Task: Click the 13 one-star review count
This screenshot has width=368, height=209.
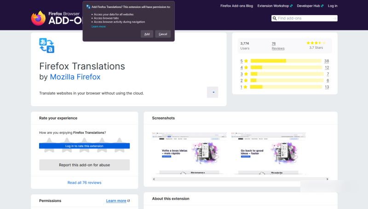Action: tap(327, 87)
